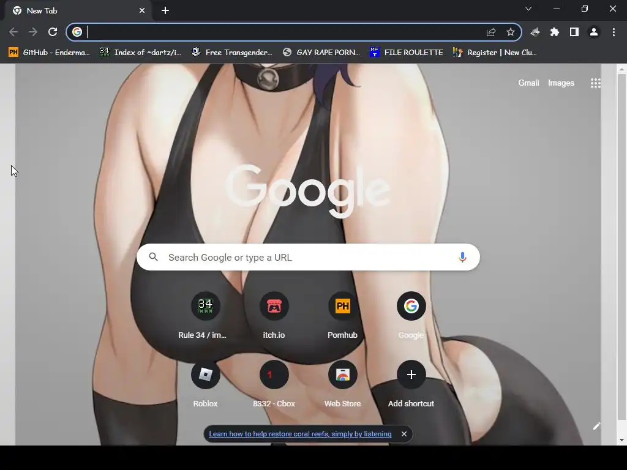Open the Google shortcut tile
627x470 pixels.
[411, 316]
